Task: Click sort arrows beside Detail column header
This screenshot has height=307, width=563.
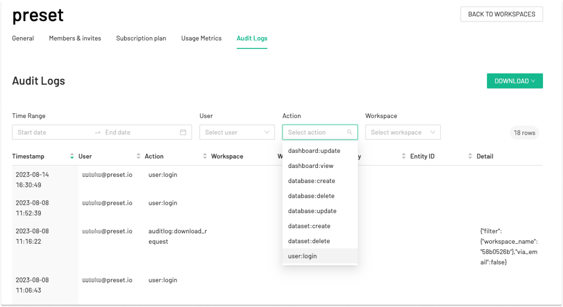Action: point(470,156)
